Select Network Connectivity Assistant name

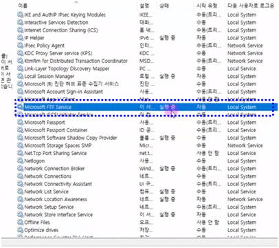(x=58, y=184)
